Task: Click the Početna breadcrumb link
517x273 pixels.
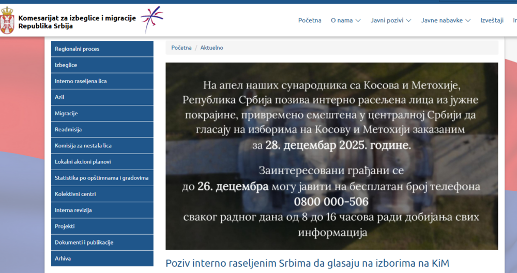Action: [x=181, y=48]
